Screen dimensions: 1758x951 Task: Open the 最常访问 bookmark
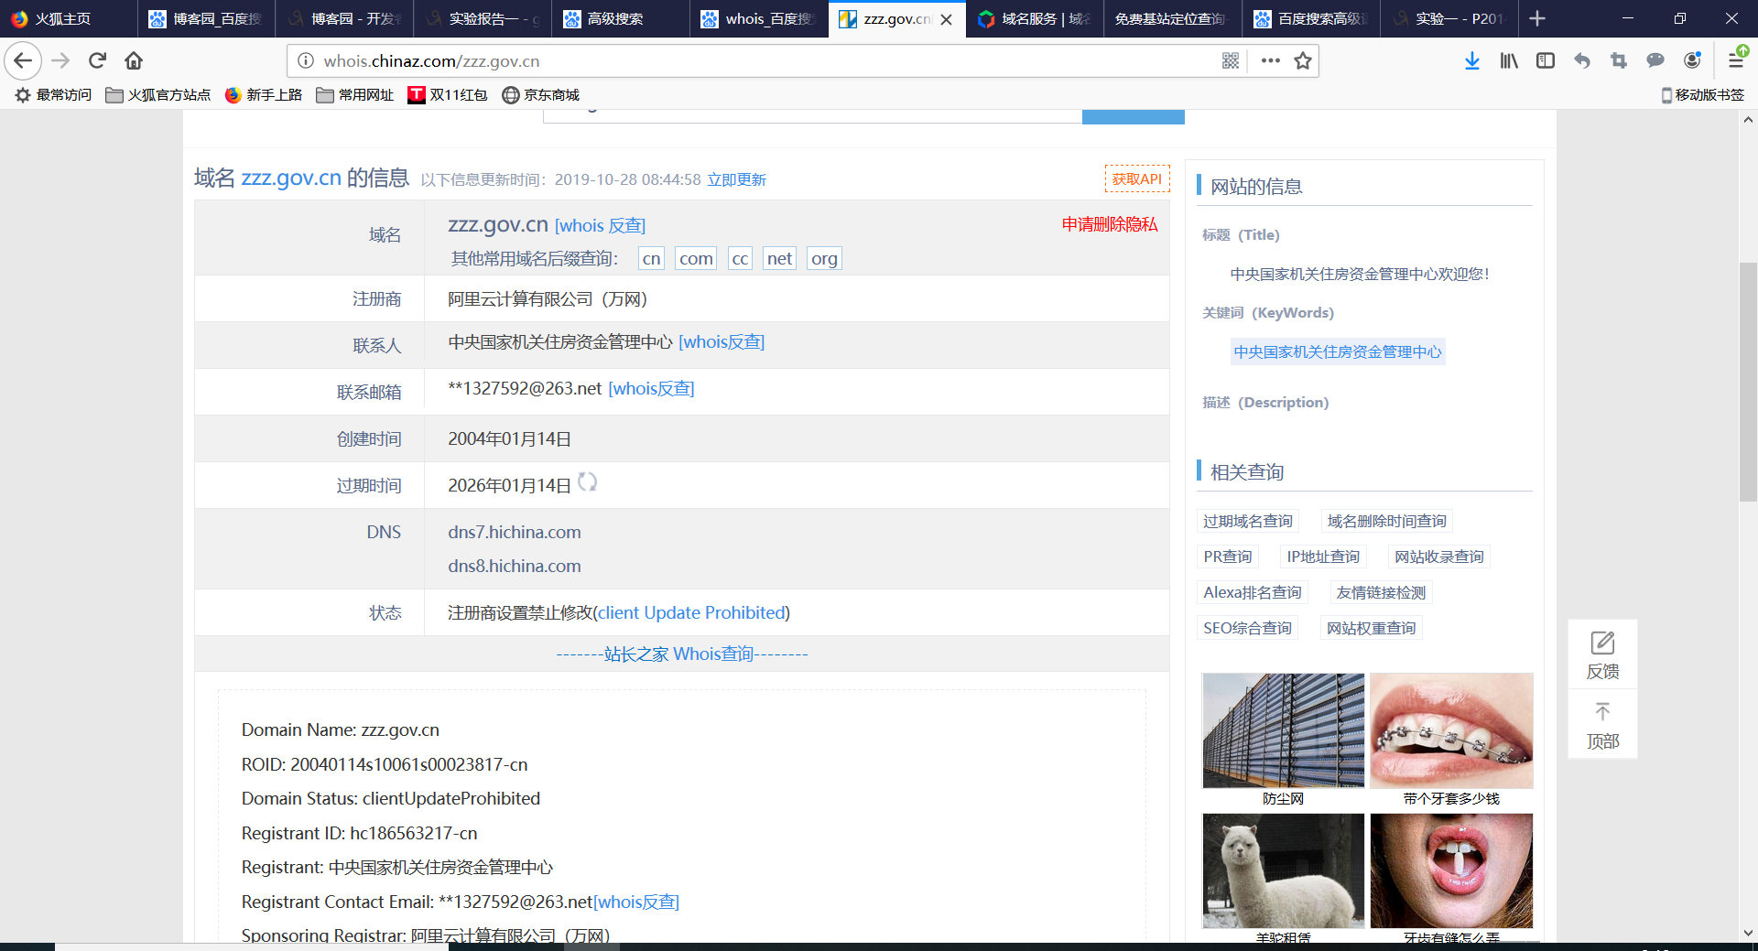click(54, 95)
